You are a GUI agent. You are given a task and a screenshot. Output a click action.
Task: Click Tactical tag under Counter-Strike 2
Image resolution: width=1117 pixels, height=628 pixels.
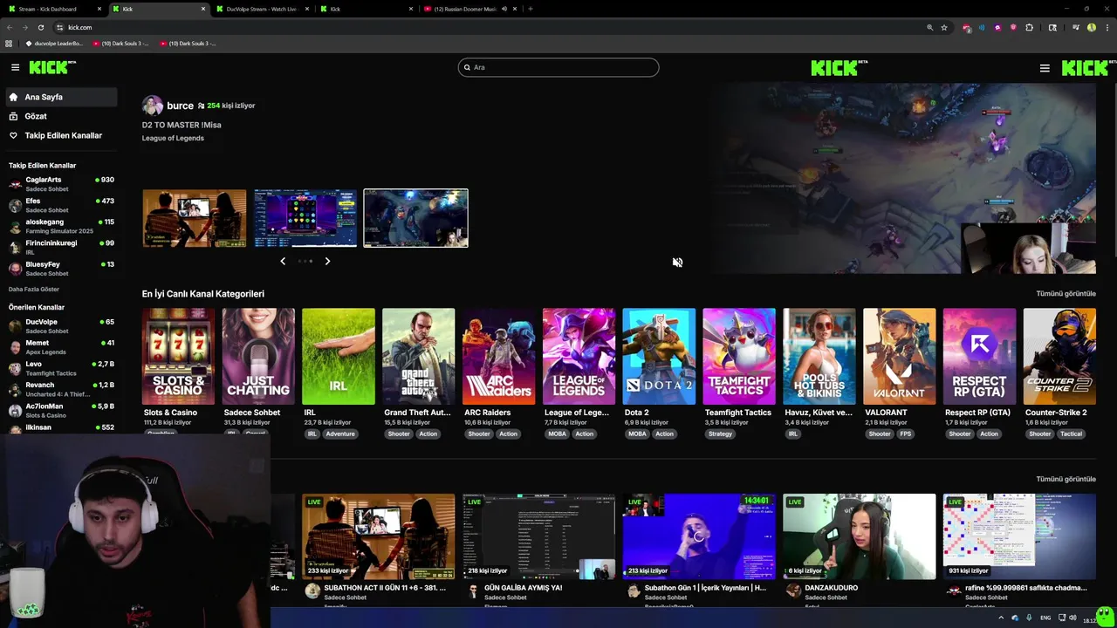[1072, 433]
